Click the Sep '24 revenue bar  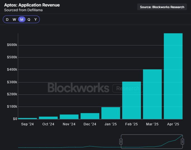[27, 119]
